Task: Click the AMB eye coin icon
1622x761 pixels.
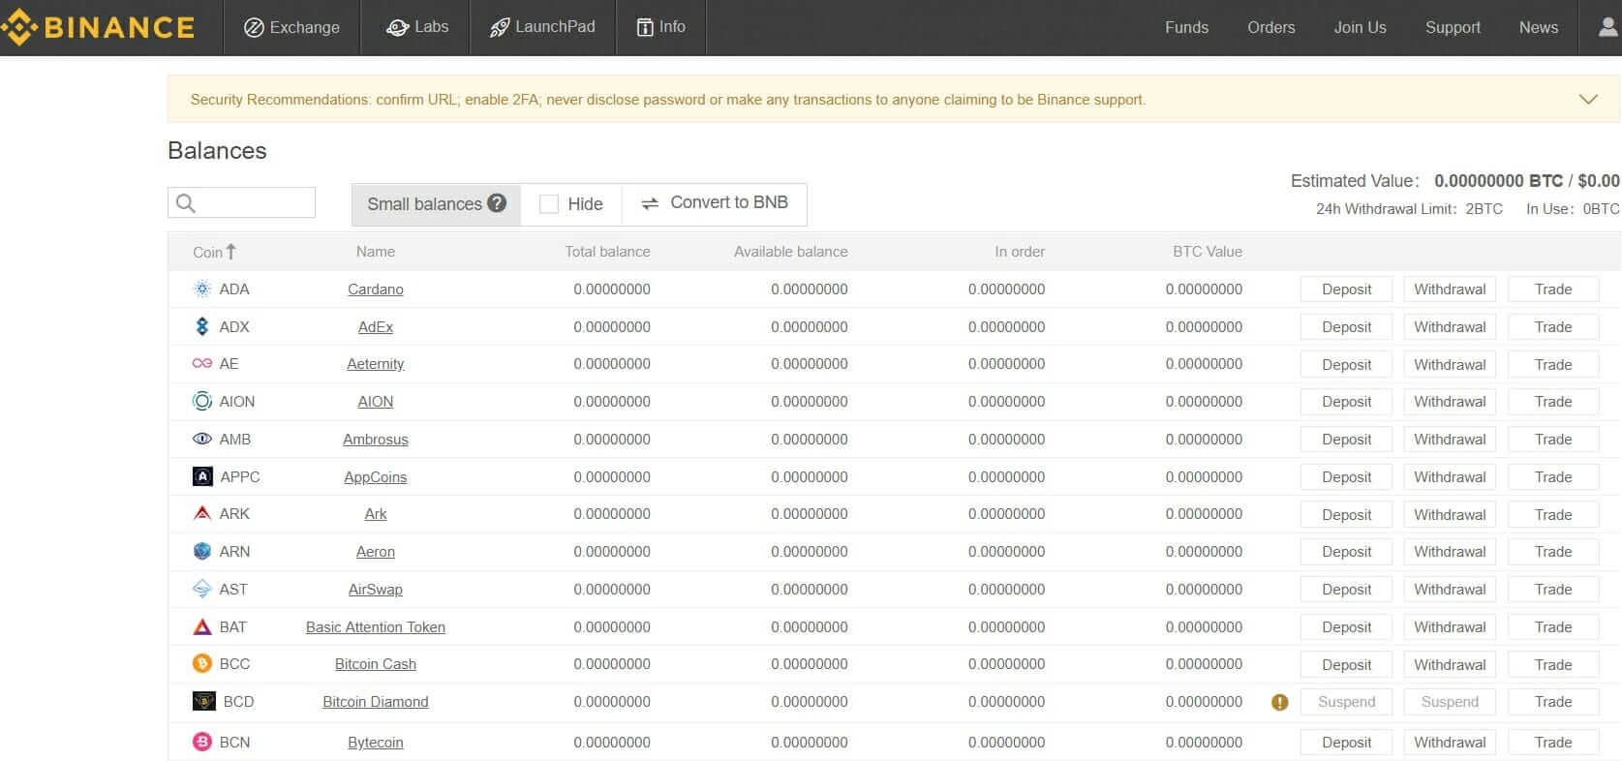Action: [202, 439]
